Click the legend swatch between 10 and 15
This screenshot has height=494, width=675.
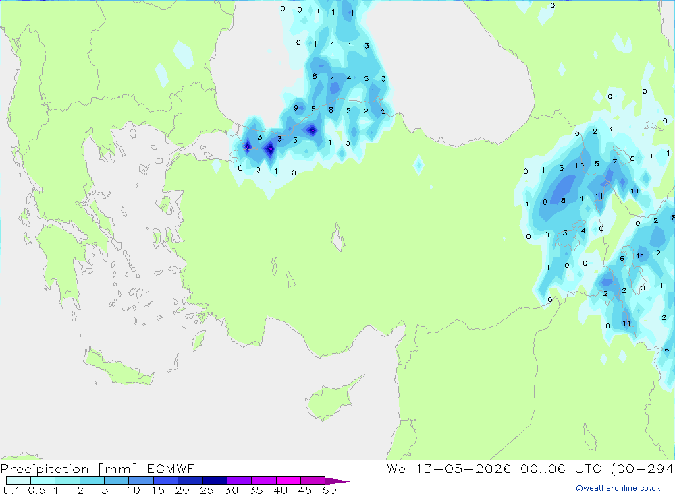pyautogui.click(x=141, y=481)
